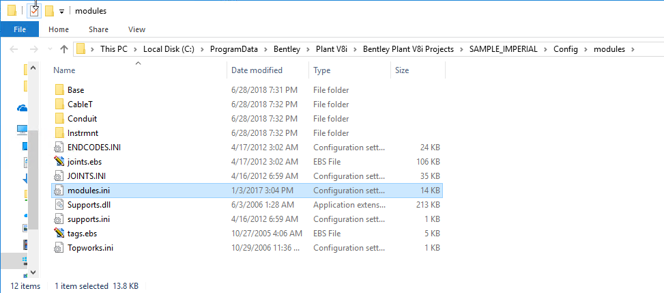
Task: Expand chevron after ProgramData breadcrumb
Action: coord(266,50)
